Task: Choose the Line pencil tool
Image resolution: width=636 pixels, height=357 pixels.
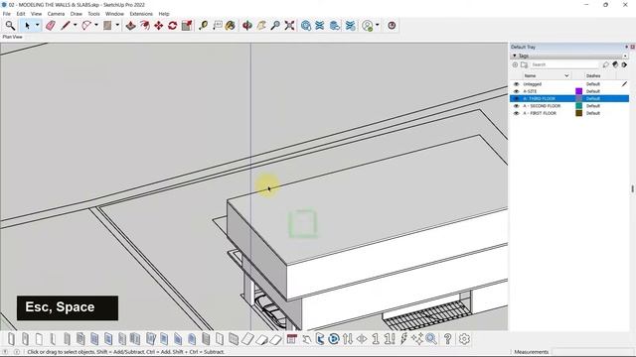Action: tap(65, 26)
